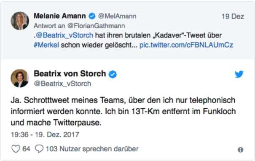The image size is (255, 161).
Task: Open Beatrix von Storch's profile picture
Action: 20,78
